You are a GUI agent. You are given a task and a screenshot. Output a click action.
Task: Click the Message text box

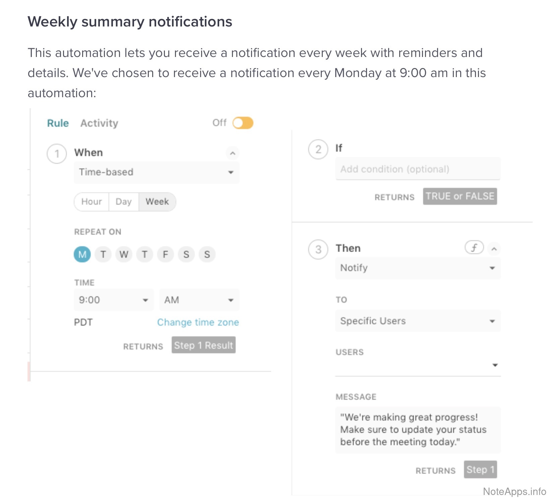418,430
